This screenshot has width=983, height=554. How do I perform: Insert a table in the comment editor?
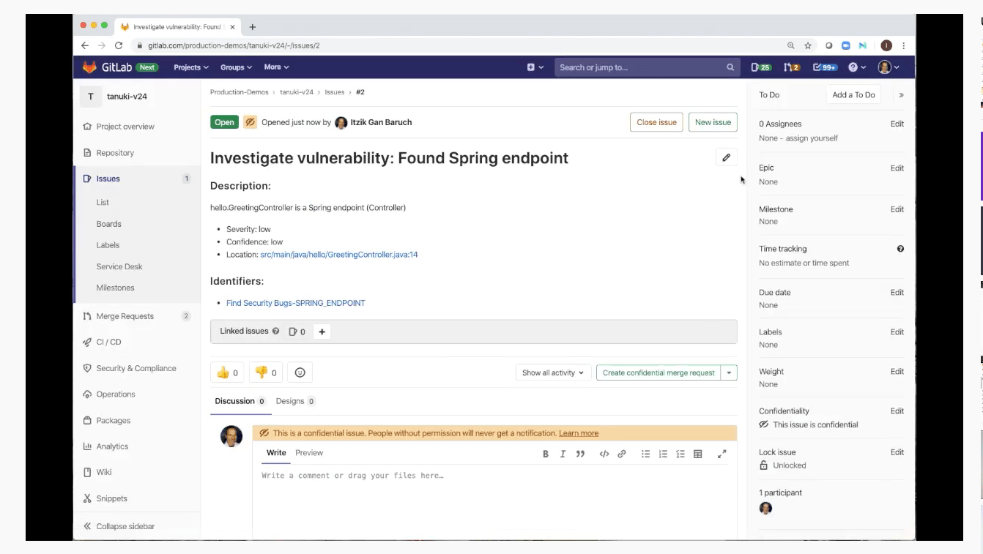pos(697,454)
